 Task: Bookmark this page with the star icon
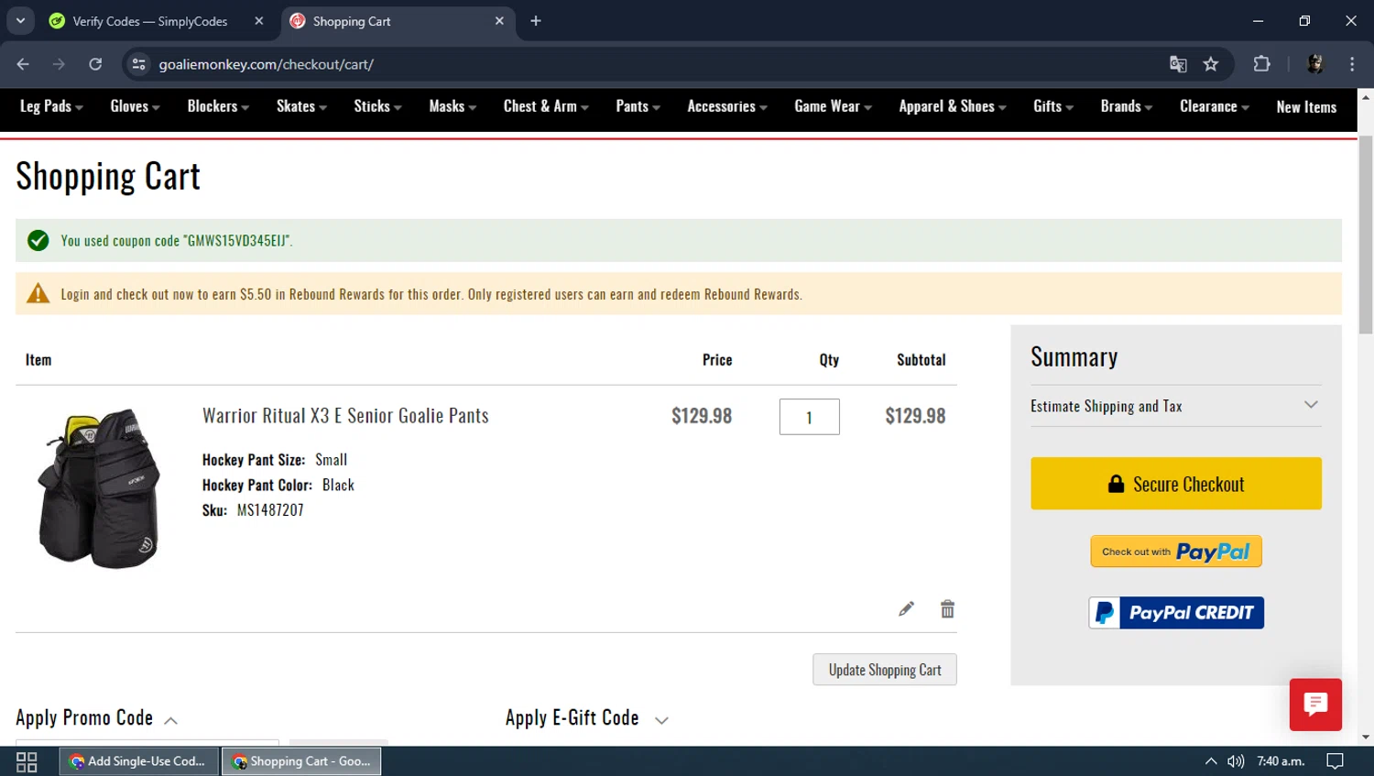1211,64
